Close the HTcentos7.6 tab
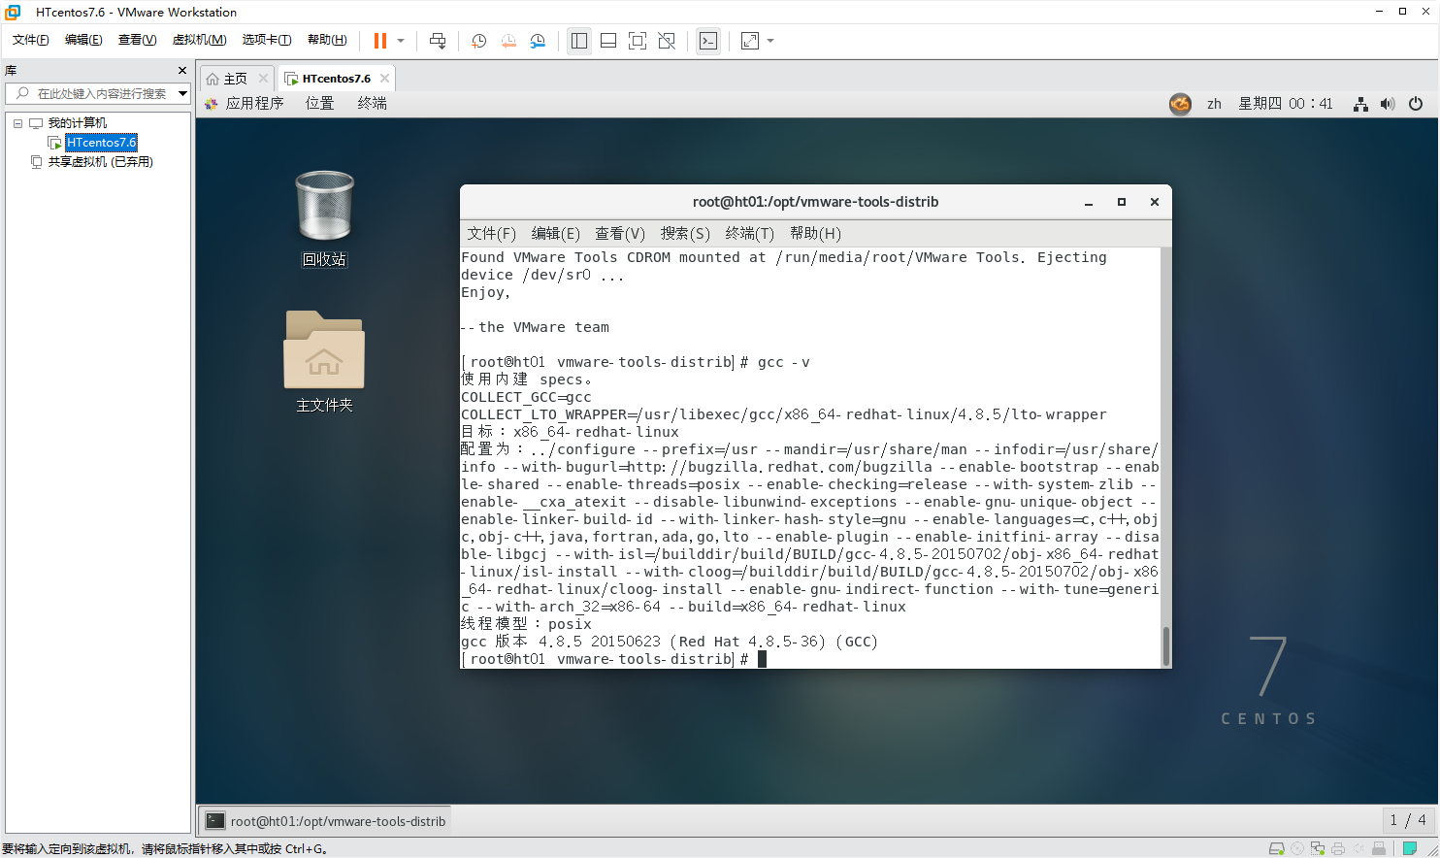1440x858 pixels. tap(385, 79)
